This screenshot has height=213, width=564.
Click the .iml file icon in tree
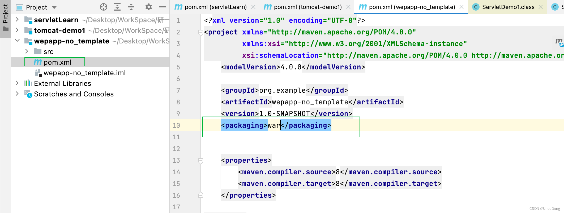39,73
